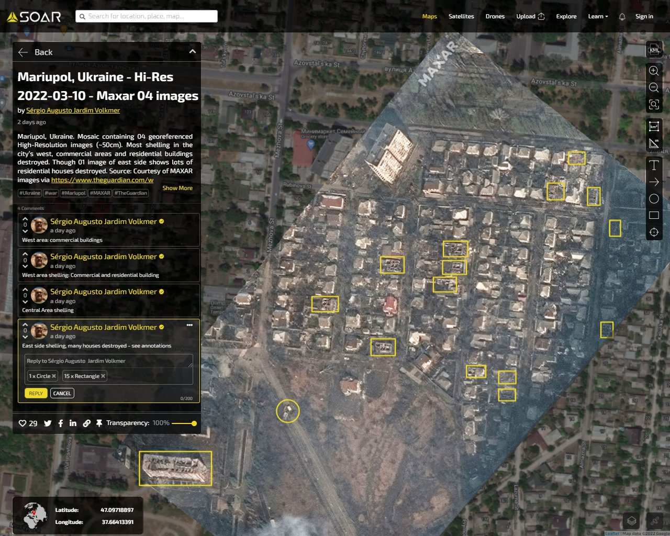The height and width of the screenshot is (536, 670).
Task: Open the notifications bell
Action: click(622, 17)
